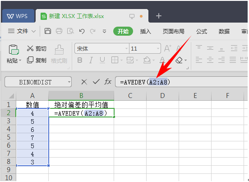Click inside the formula bar input

181,82
